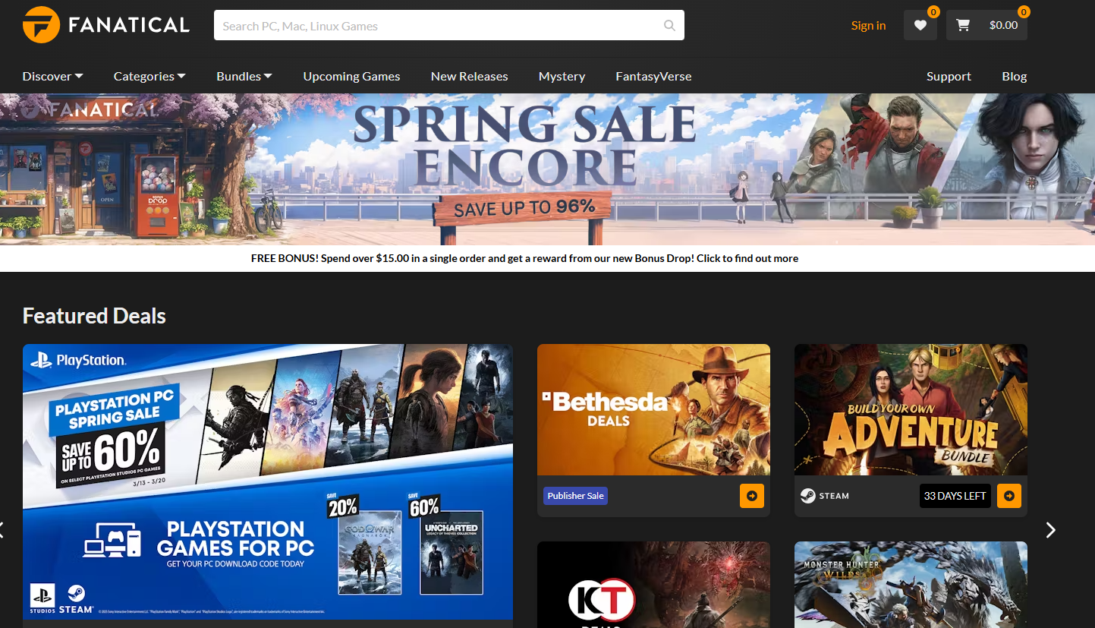Open the Support page
This screenshot has height=628, width=1095.
pyautogui.click(x=949, y=76)
